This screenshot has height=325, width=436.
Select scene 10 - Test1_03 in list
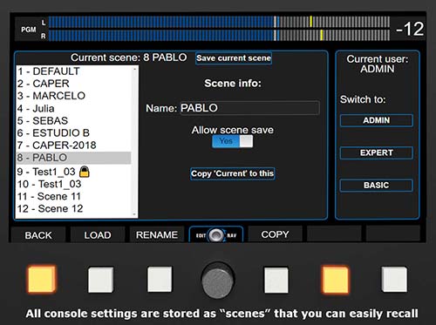point(74,184)
